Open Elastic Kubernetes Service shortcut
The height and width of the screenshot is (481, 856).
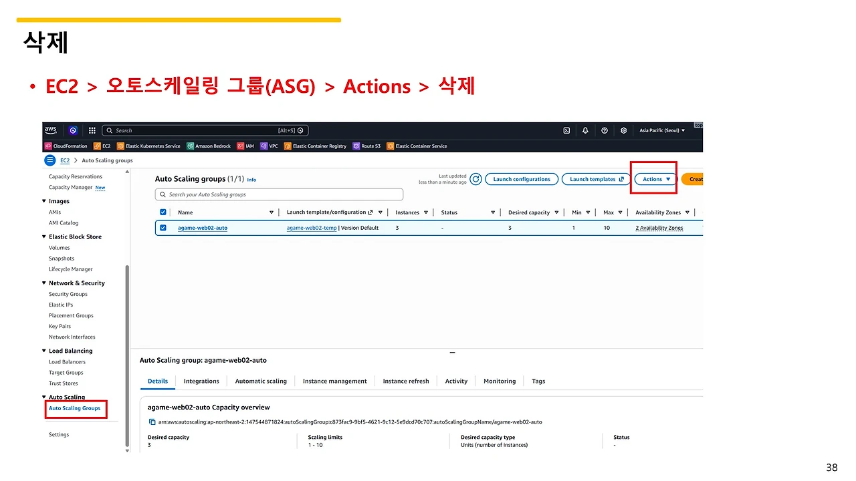148,146
